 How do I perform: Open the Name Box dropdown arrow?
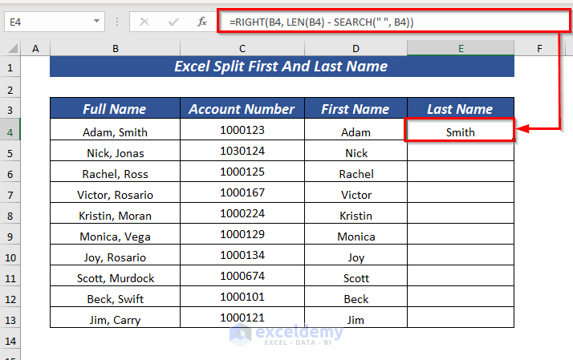tap(97, 22)
